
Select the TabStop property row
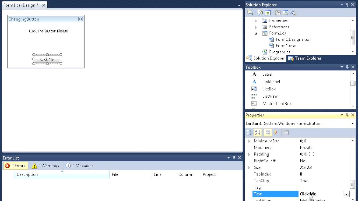(298, 181)
